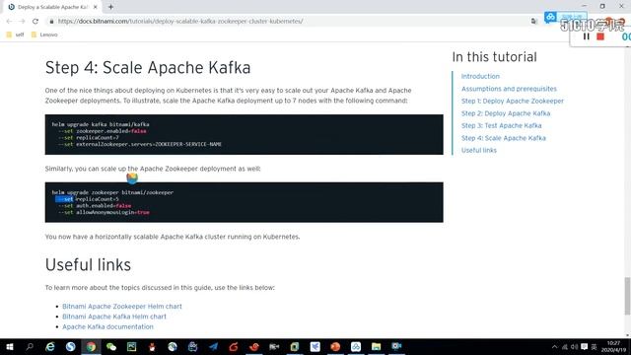Click the URL address field
Image resolution: width=631 pixels, height=355 pixels.
[x=290, y=21]
